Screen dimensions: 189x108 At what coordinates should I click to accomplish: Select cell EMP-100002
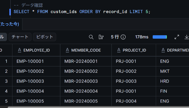click(x=36, y=71)
